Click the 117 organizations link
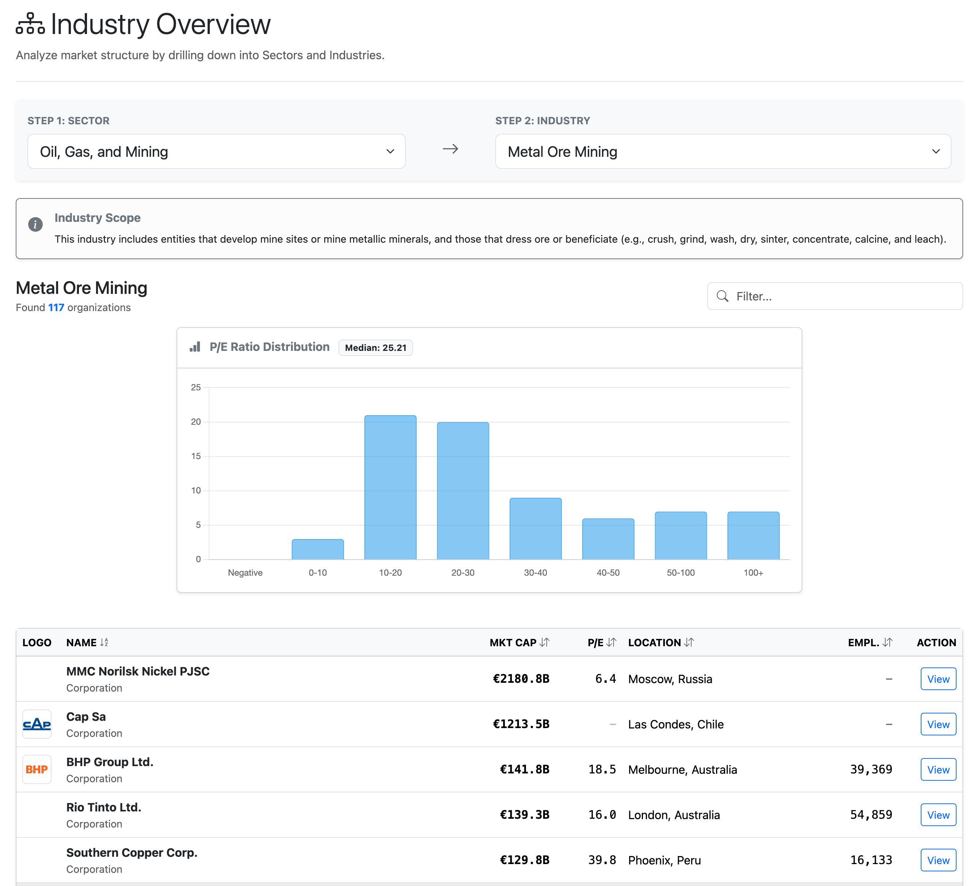Screen dimensions: 973x886 (56, 307)
